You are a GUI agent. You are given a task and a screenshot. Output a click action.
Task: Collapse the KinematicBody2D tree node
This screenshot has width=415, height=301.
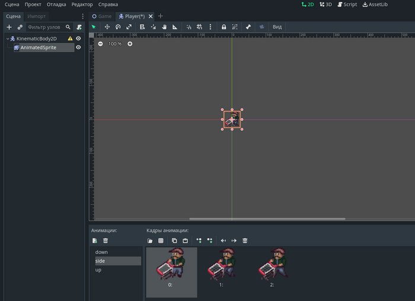pyautogui.click(x=7, y=39)
